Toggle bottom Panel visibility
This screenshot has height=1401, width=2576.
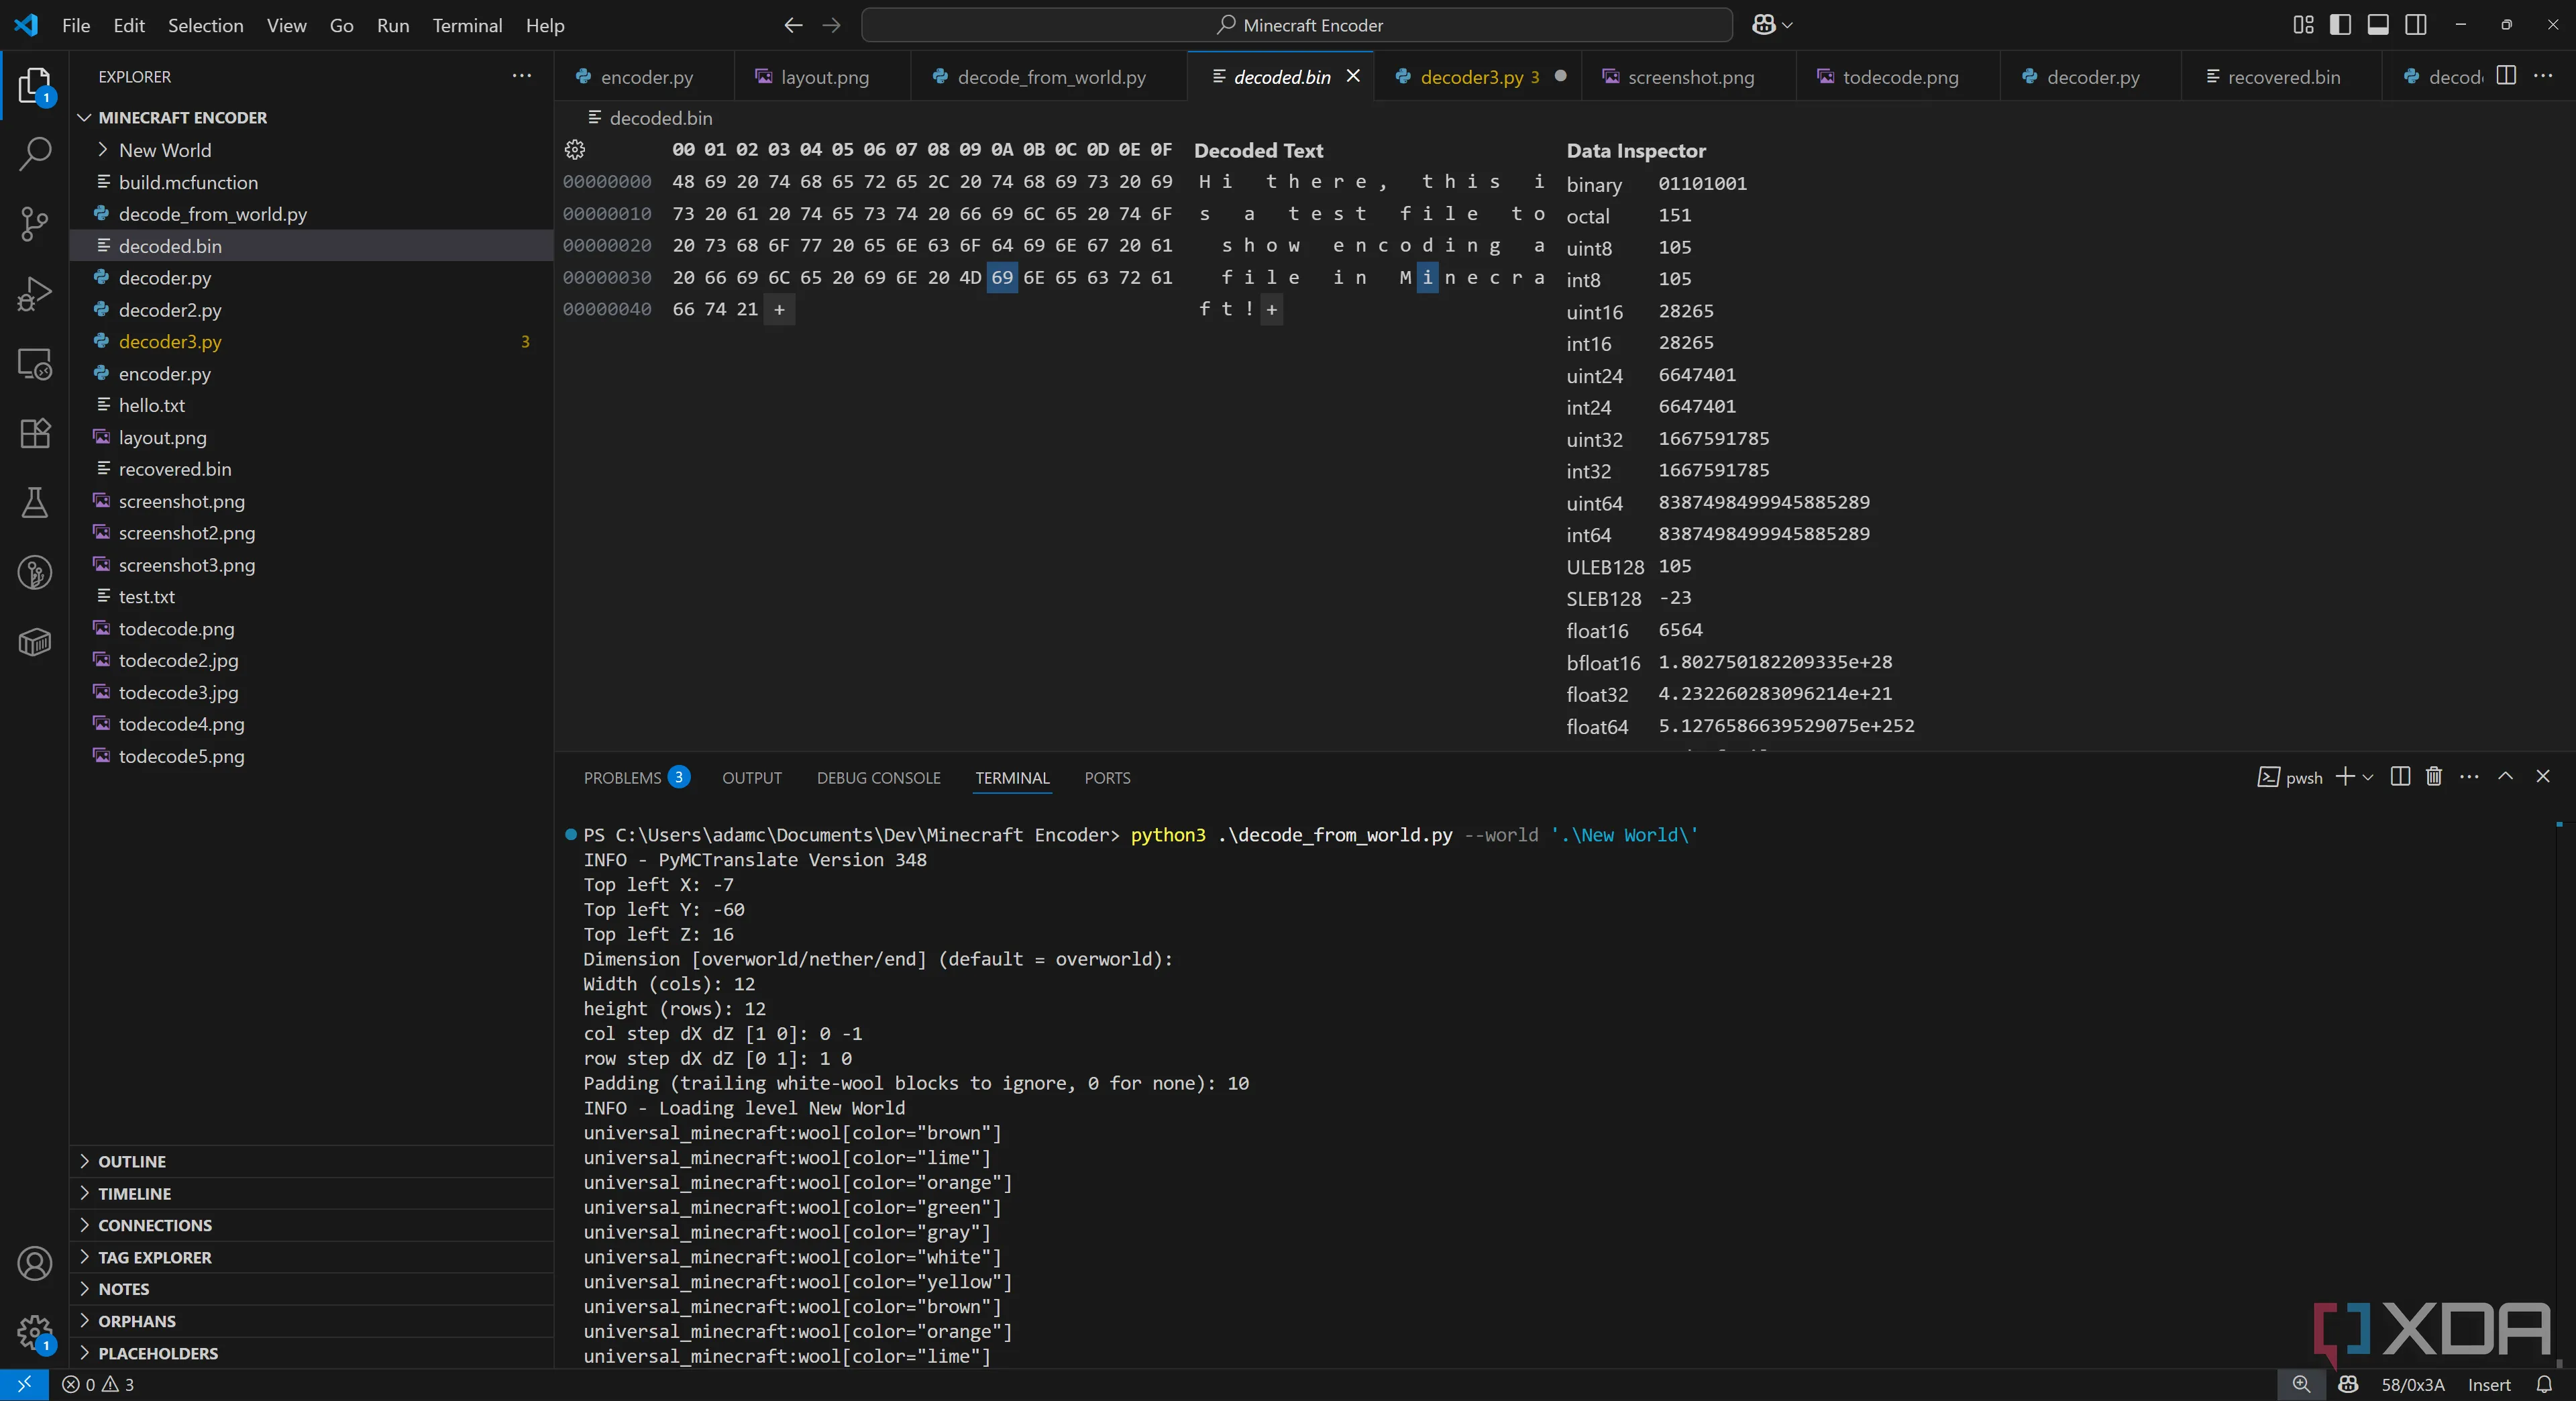2378,25
